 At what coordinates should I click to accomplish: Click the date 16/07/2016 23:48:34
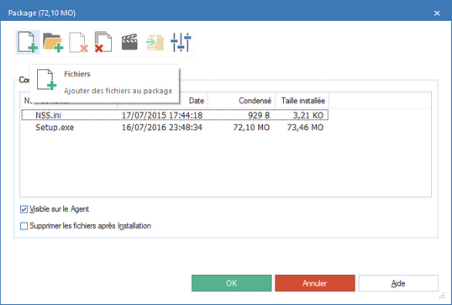(162, 128)
